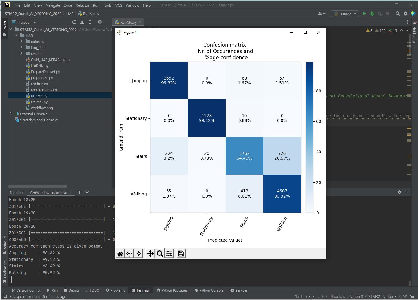Expand the datasets folder
The width and height of the screenshot is (418, 300).
[21, 41]
